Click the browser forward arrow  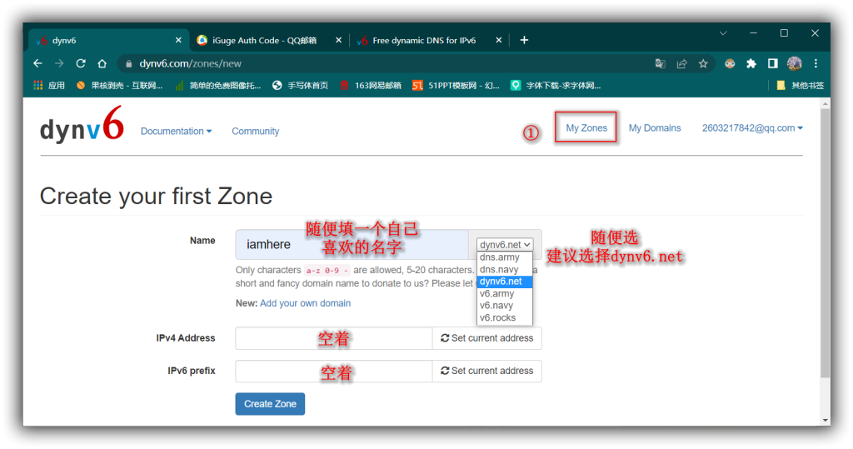[59, 63]
